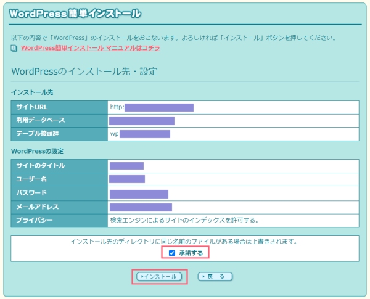Click the 承諾する label text

point(191,253)
